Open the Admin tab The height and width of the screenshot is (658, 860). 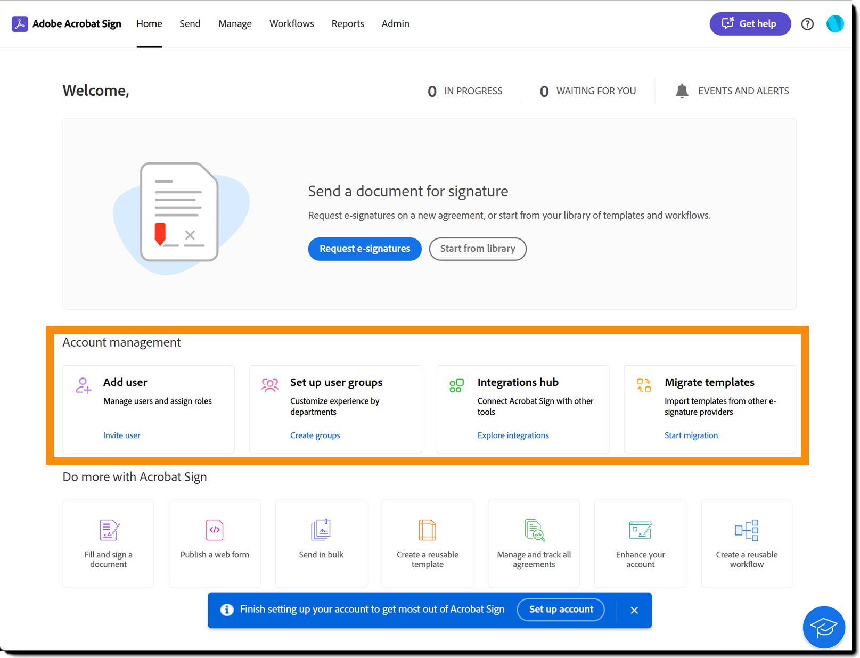click(x=396, y=24)
